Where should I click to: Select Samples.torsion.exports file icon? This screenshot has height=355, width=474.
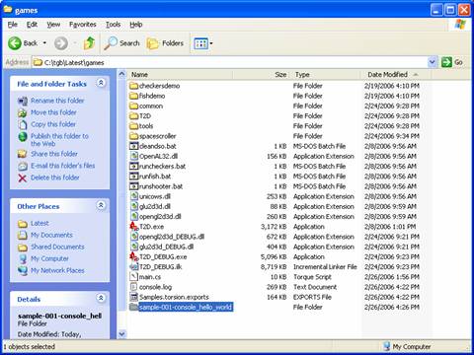point(133,297)
